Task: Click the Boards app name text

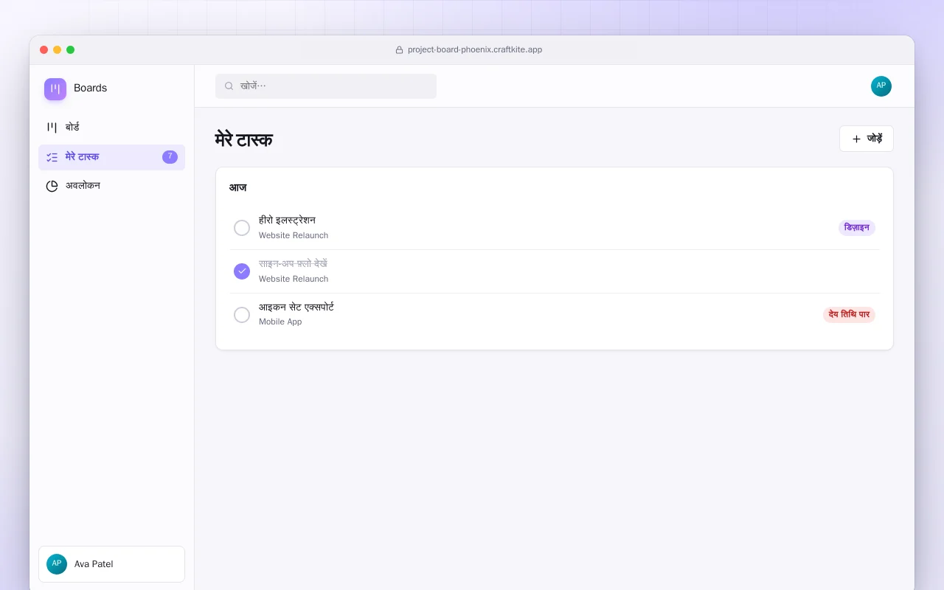Action: click(90, 88)
